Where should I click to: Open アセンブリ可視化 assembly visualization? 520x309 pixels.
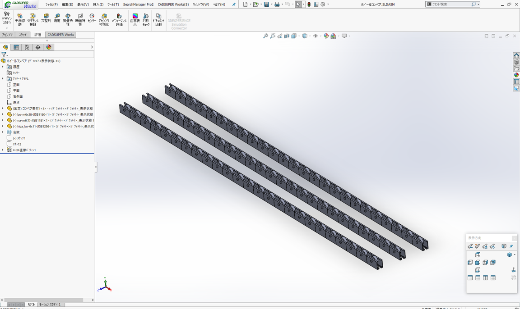[104, 20]
